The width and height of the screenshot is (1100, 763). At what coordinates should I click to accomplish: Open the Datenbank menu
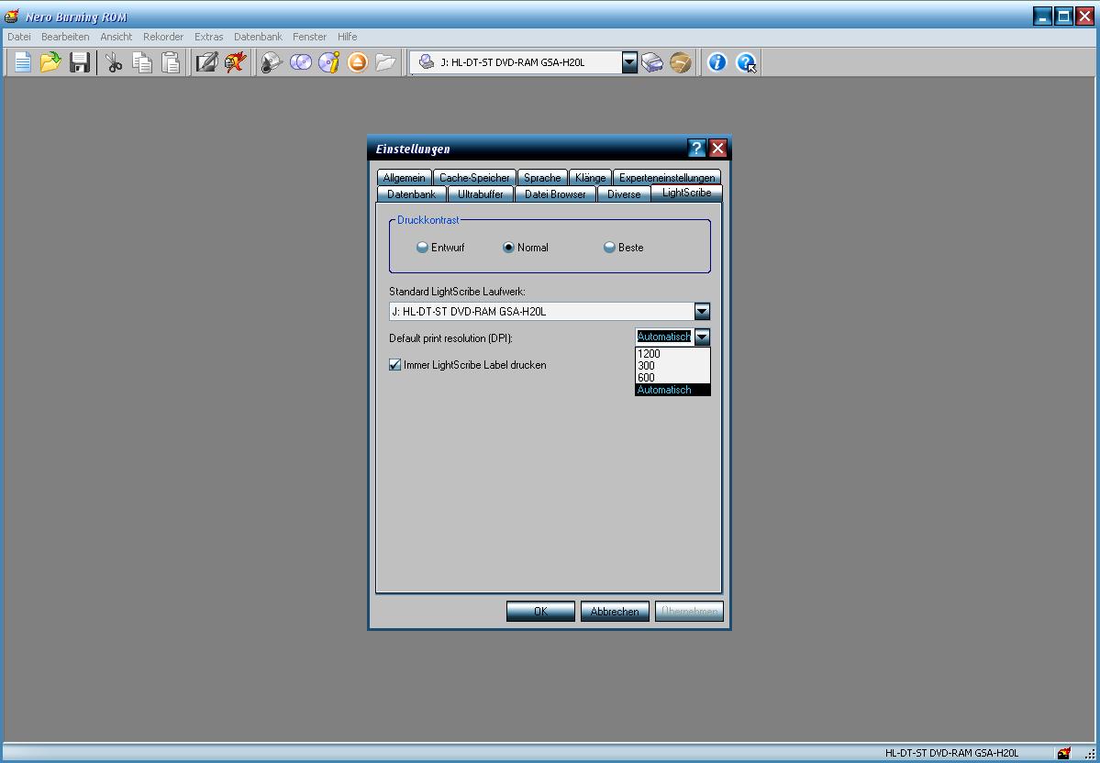(258, 37)
